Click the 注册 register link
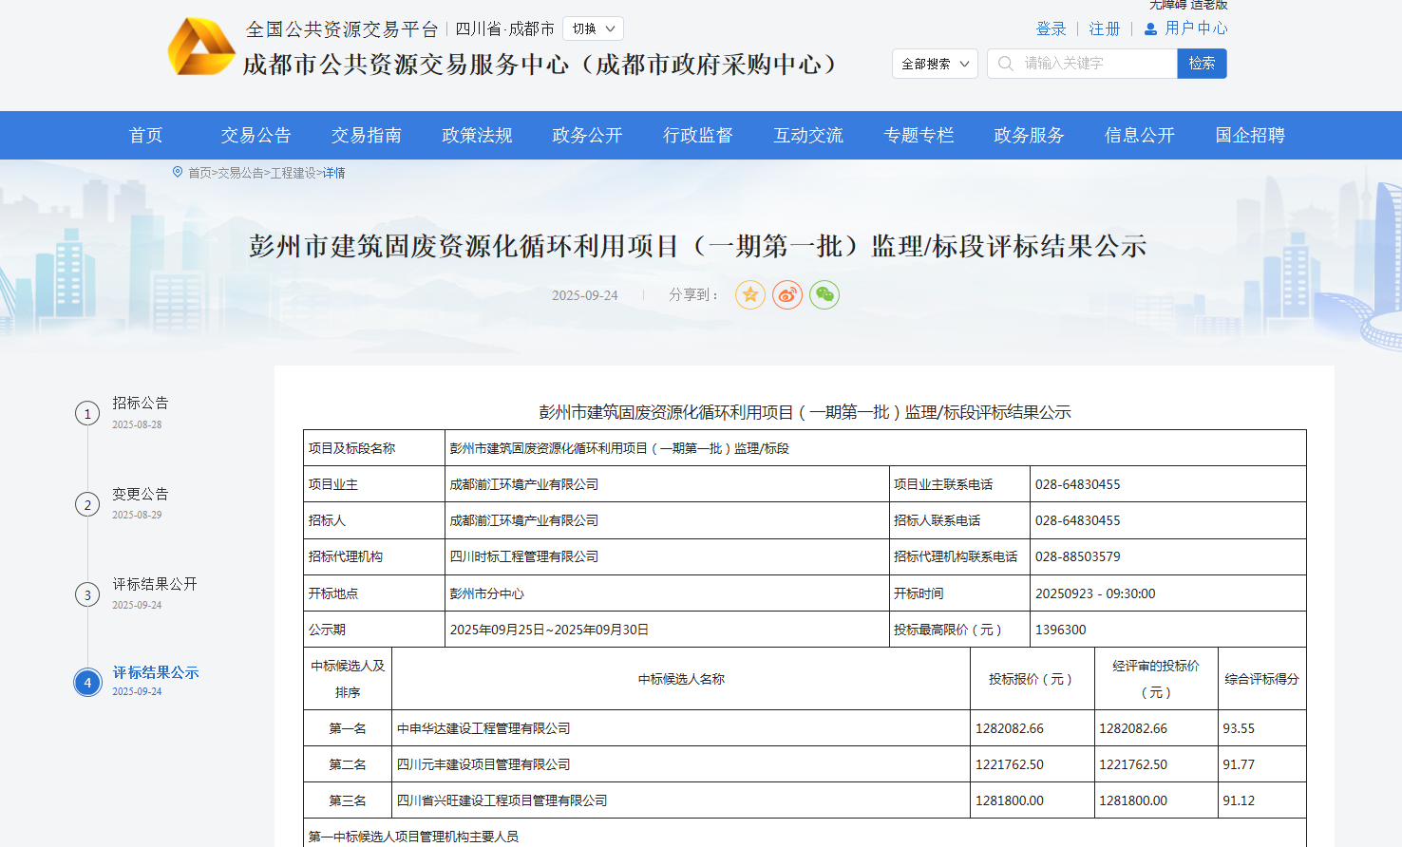Viewport: 1402px width, 847px height. 1104,29
